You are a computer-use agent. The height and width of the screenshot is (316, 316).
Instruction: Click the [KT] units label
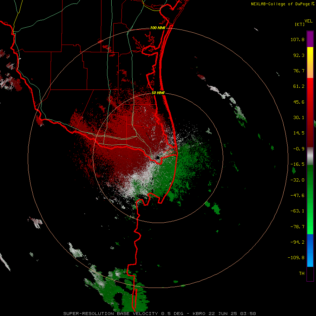tap(300, 24)
